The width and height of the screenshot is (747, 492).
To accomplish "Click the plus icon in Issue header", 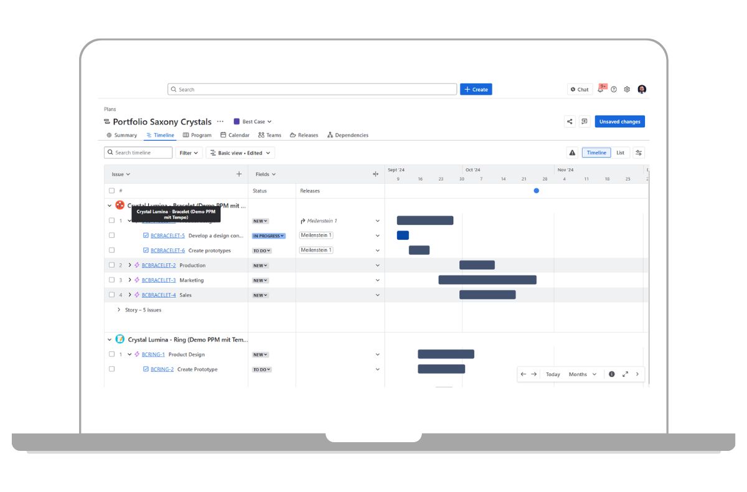I will click(x=238, y=174).
